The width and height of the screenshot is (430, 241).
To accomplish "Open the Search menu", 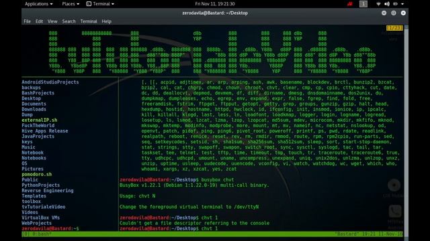I will pyautogui.click(x=69, y=21).
